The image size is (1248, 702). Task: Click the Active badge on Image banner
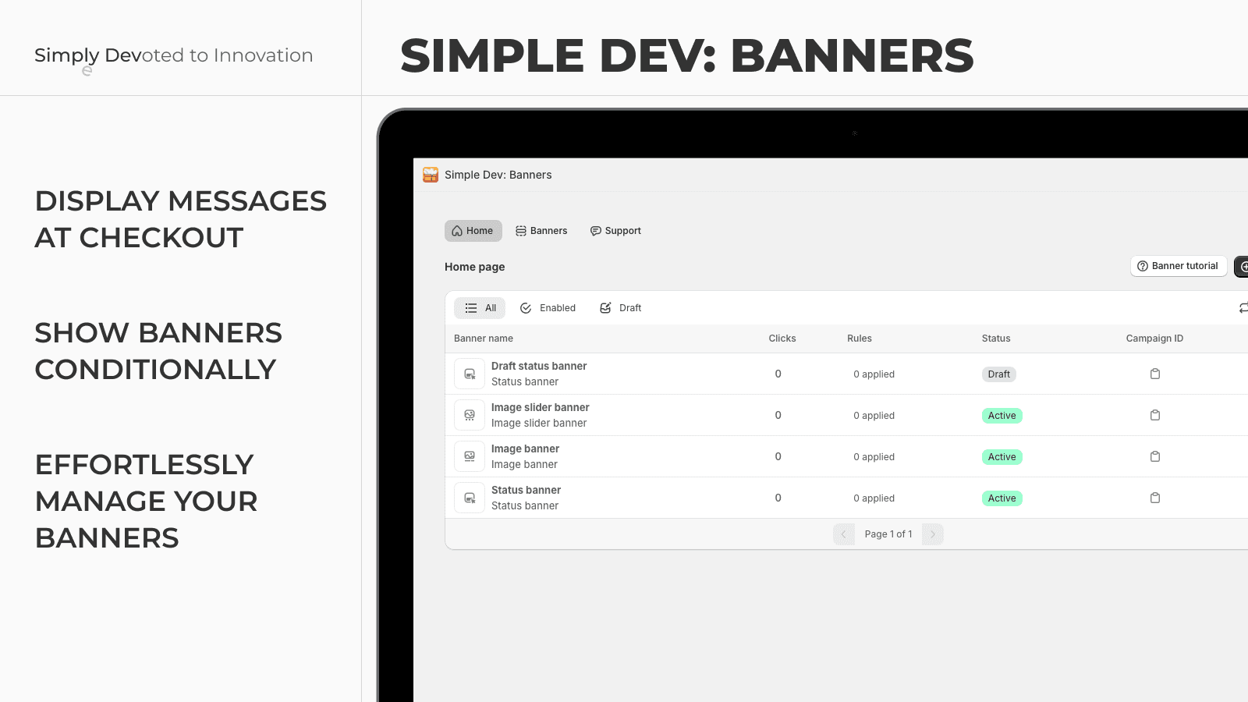tap(1002, 456)
